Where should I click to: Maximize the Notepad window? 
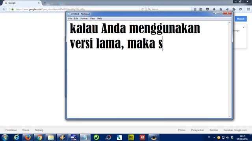pyautogui.click(x=220, y=13)
